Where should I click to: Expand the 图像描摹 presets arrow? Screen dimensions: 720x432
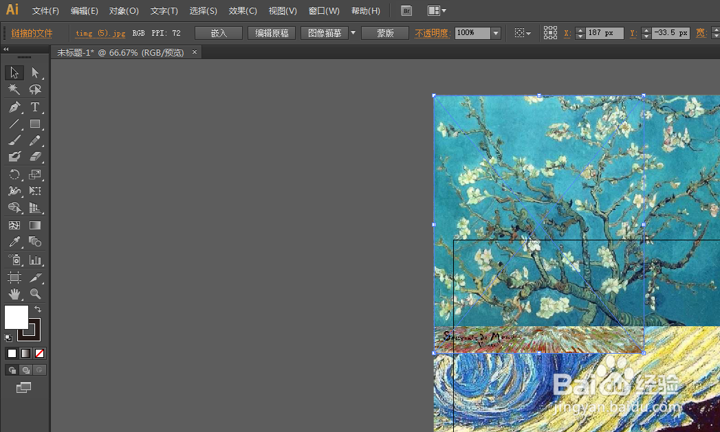click(353, 33)
